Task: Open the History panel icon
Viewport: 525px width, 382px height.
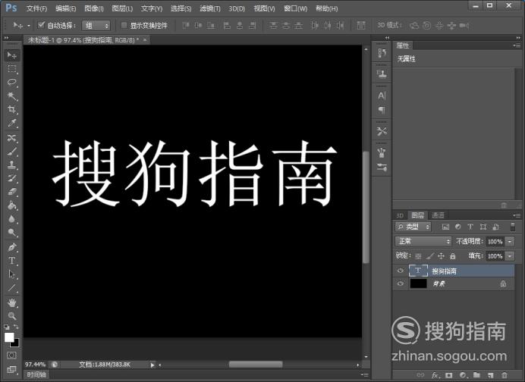Action: pyautogui.click(x=382, y=53)
